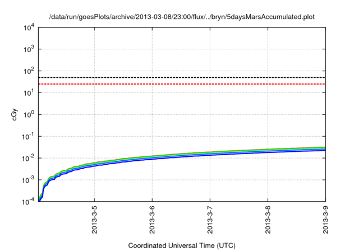This screenshot has height=251, width=359.
Task: Click the cGy y-axis label
Action: pos(14,114)
